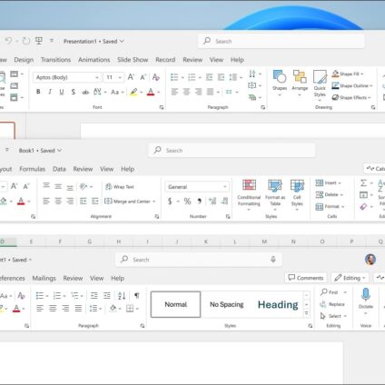
Task: Open the Editing mode dropdown in Word
Action: pyautogui.click(x=350, y=278)
